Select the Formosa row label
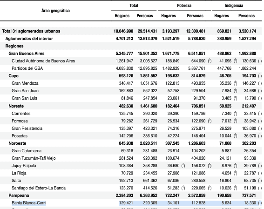Screen dimensions: 264x209 pyautogui.click(x=20, y=121)
